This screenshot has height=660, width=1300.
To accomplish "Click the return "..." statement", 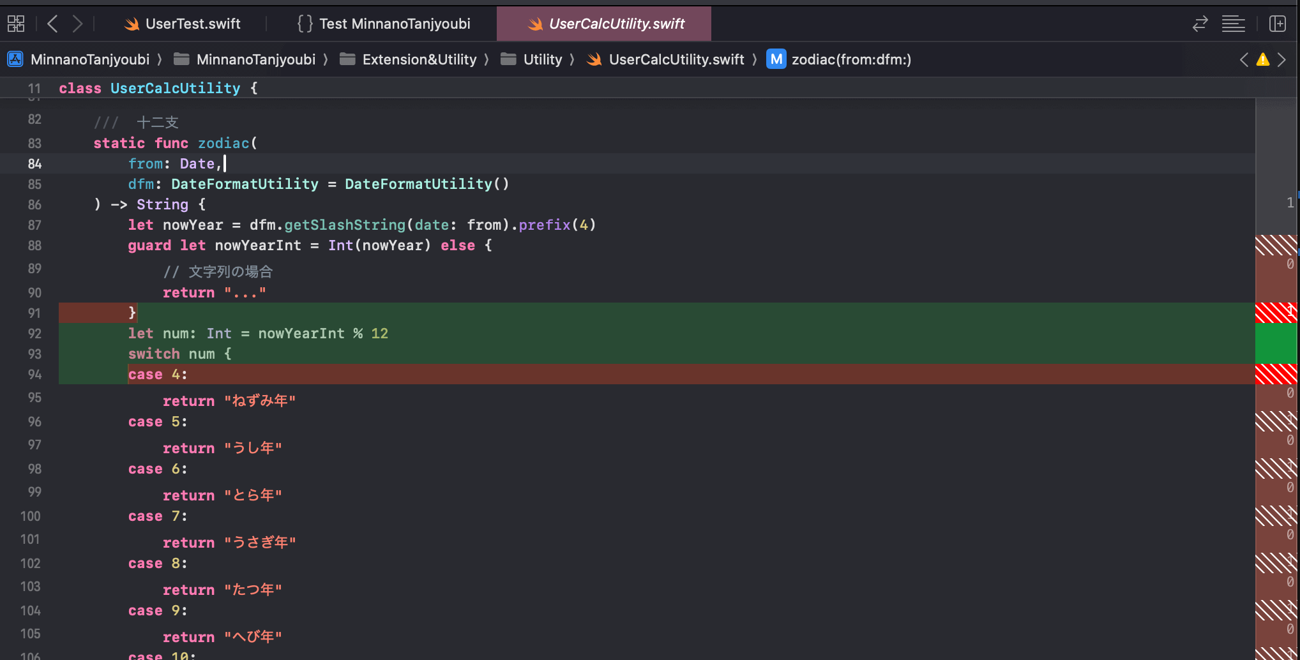I will tap(215, 292).
